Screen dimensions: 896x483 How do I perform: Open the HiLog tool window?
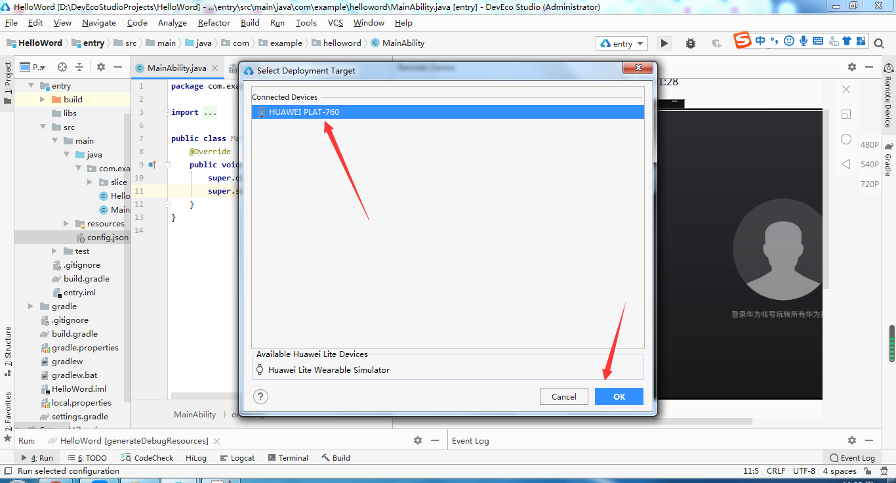pyautogui.click(x=196, y=458)
